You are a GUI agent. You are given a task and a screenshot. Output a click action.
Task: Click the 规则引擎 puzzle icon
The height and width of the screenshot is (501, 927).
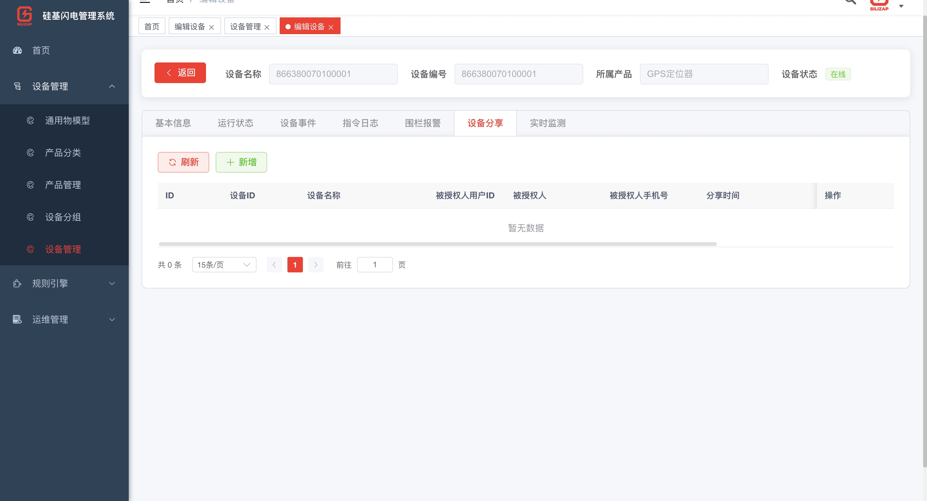pos(17,284)
